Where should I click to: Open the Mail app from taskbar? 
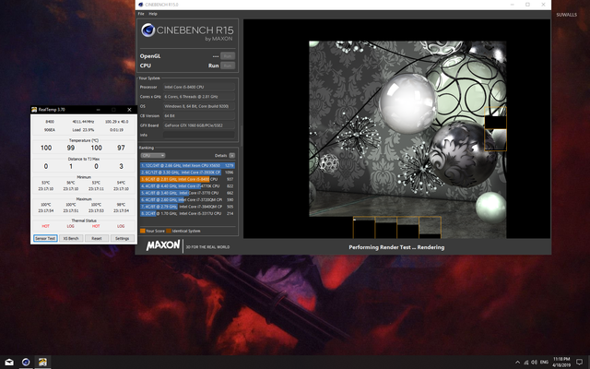(x=8, y=363)
